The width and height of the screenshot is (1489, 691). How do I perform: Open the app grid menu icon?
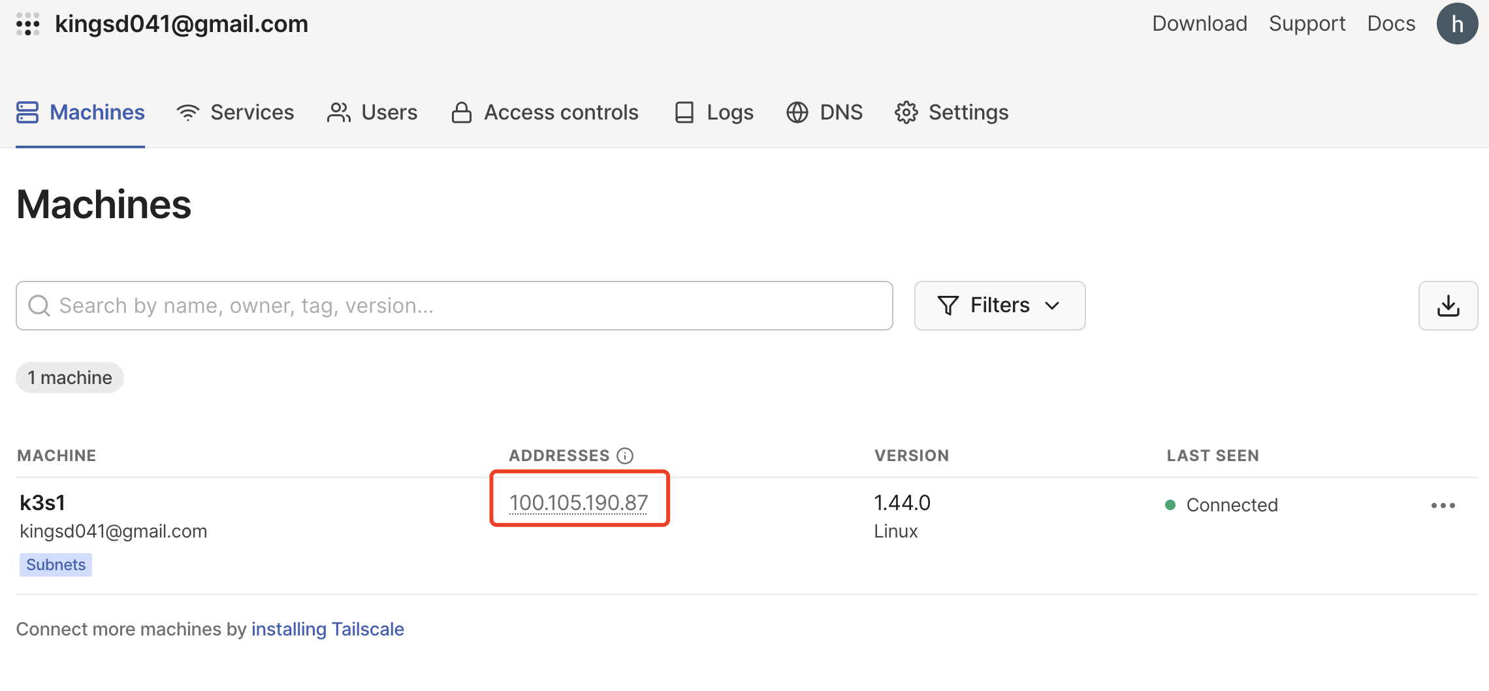28,24
